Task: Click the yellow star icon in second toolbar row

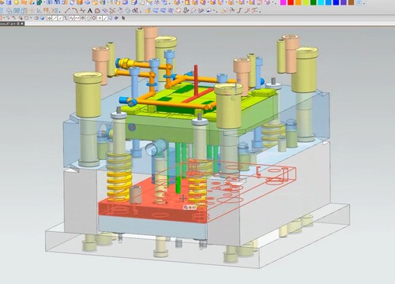Action: pyautogui.click(x=148, y=11)
